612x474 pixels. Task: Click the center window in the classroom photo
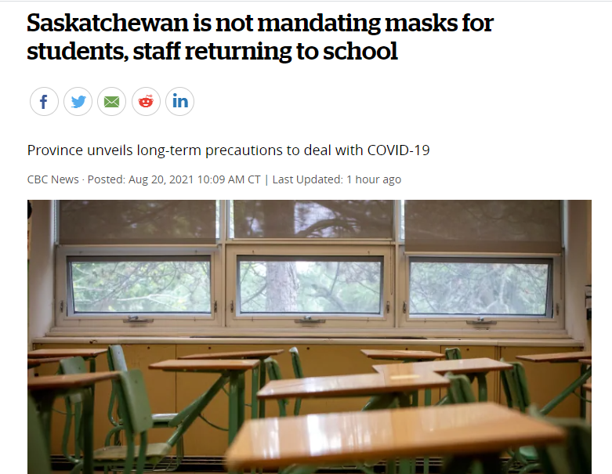click(310, 284)
